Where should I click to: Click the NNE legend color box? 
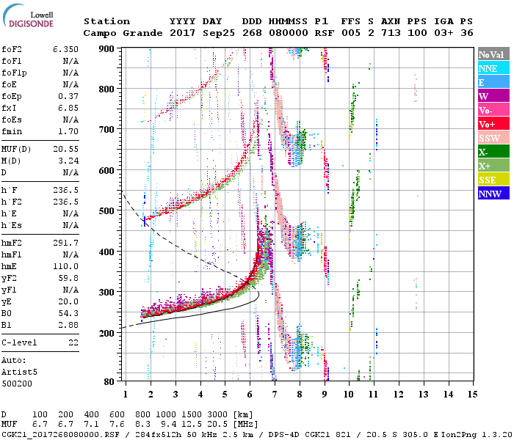[x=493, y=68]
